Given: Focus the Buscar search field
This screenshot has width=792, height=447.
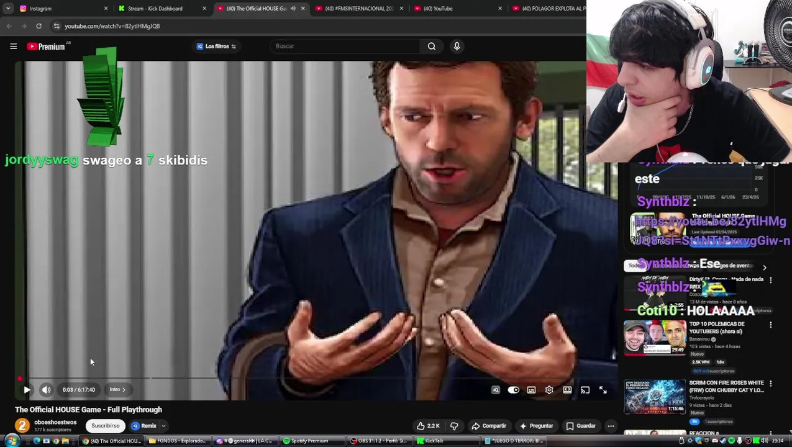Looking at the screenshot, I should (345, 46).
